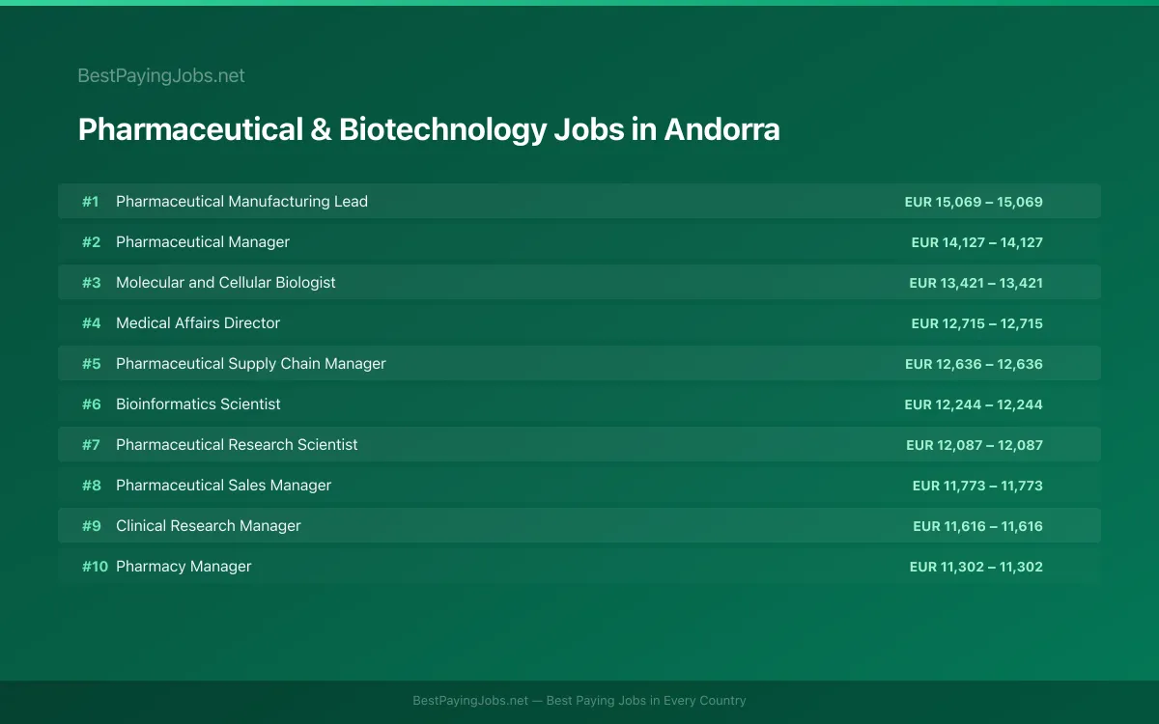Click salary EUR 11,302 – 11,302

click(976, 567)
